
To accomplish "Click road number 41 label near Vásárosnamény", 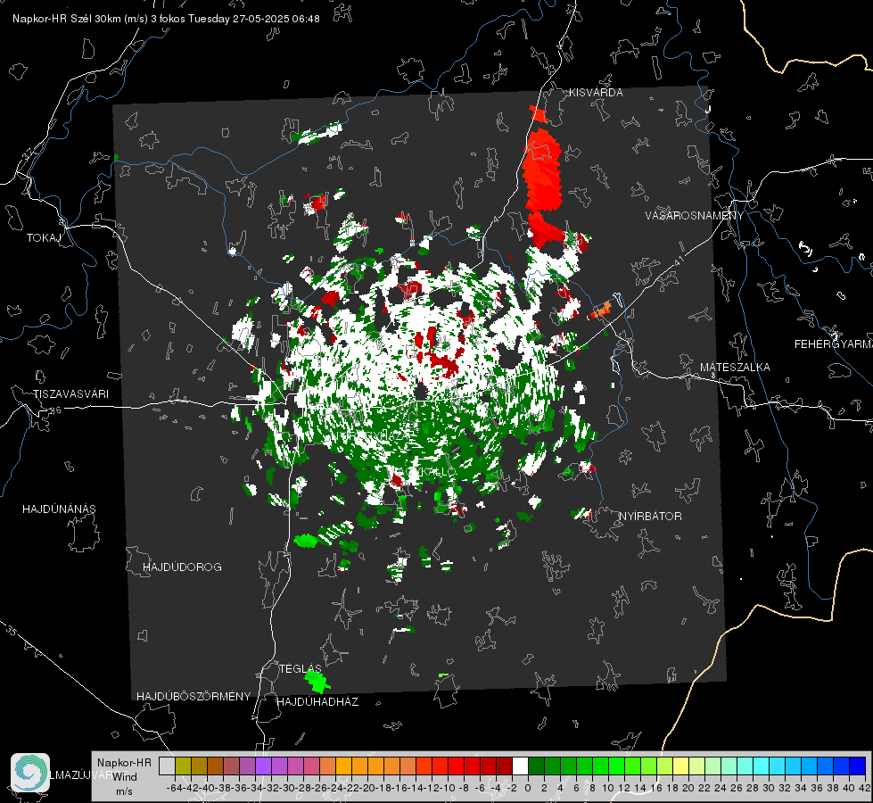I will 678,261.
